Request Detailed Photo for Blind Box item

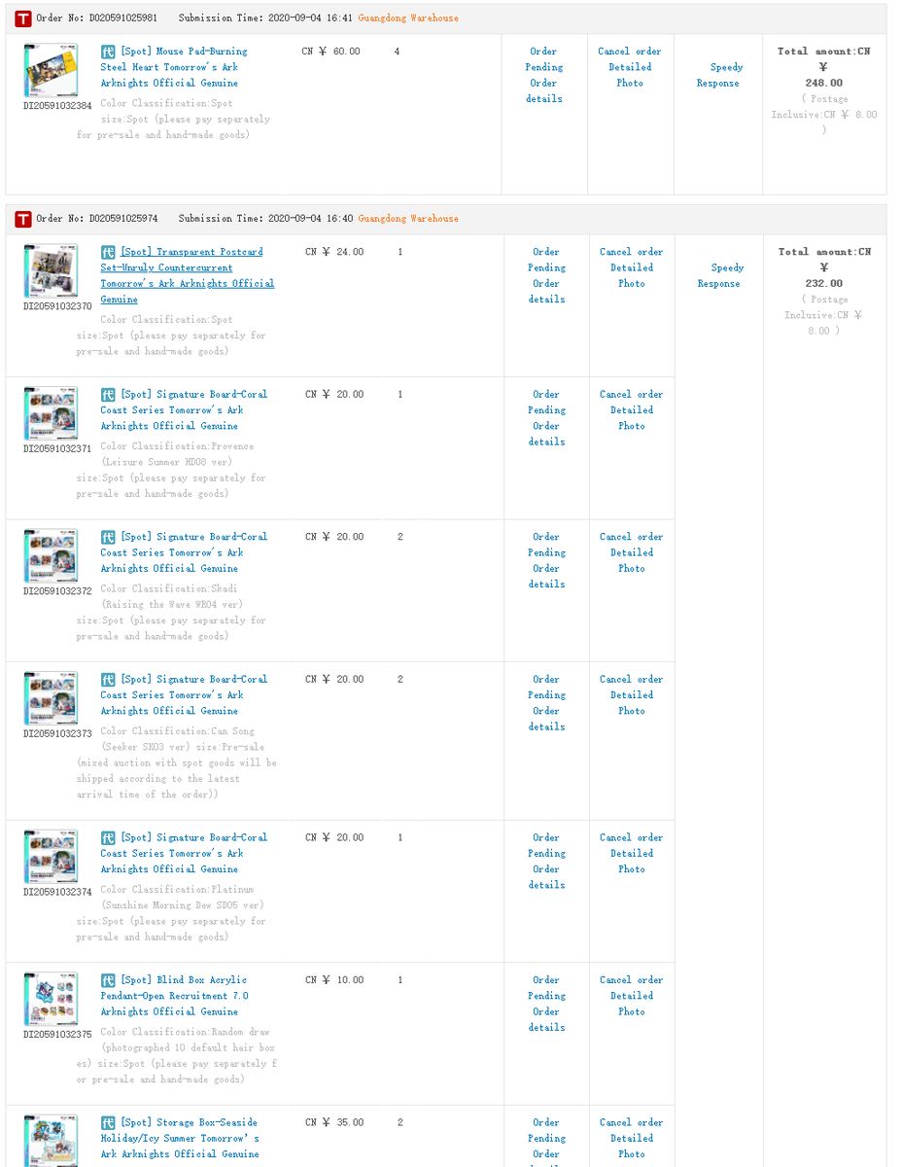click(632, 1004)
